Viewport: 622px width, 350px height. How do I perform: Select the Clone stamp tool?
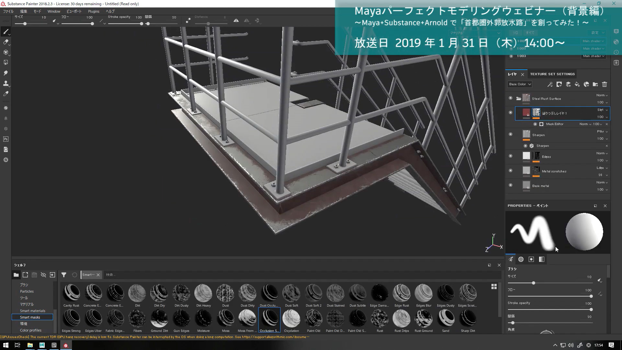pyautogui.click(x=6, y=83)
